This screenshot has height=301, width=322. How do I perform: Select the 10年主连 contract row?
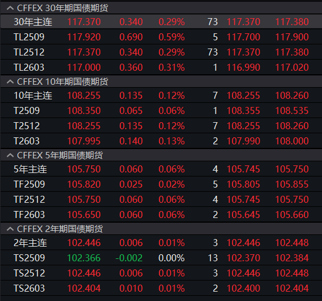(161, 95)
